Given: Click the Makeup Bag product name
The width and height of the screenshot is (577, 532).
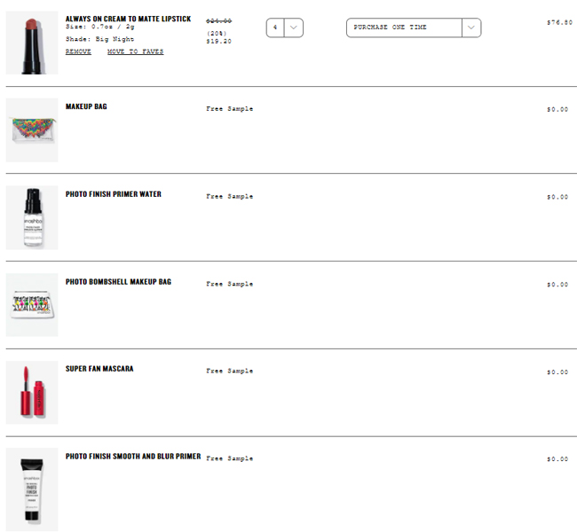Looking at the screenshot, I should [86, 106].
